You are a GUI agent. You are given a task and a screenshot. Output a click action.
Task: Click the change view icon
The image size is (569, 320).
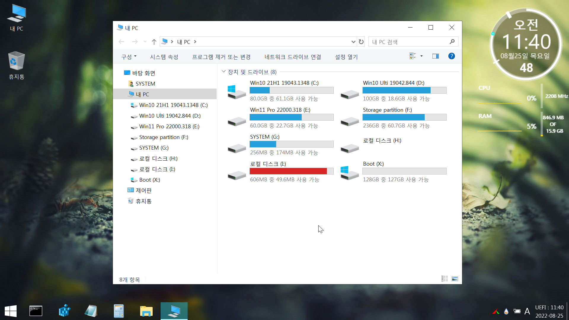click(x=413, y=56)
